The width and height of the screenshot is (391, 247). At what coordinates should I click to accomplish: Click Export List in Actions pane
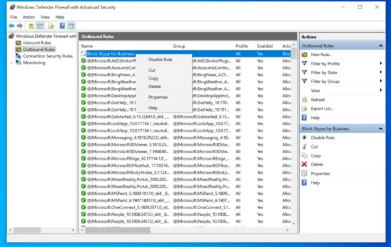tap(322, 109)
